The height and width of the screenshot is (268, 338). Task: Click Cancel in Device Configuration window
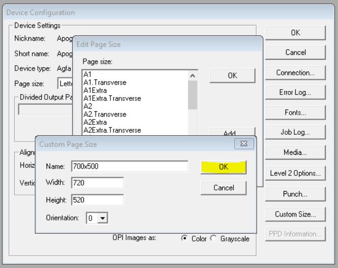point(295,52)
